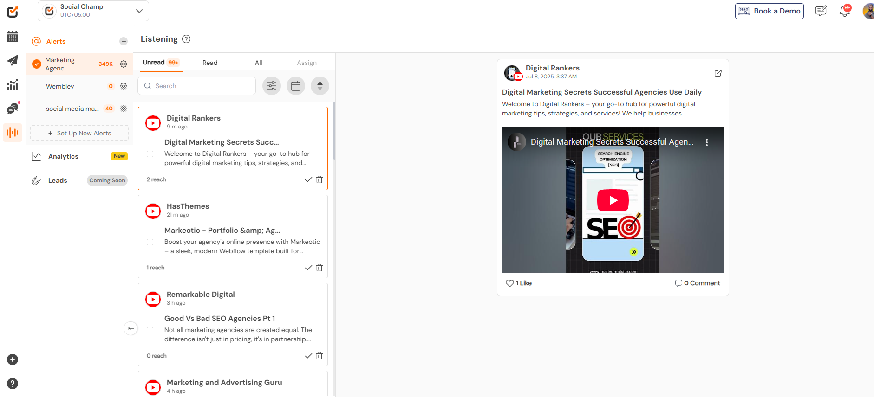Select the Marketing Agenc... alert check circle

pyautogui.click(x=37, y=64)
